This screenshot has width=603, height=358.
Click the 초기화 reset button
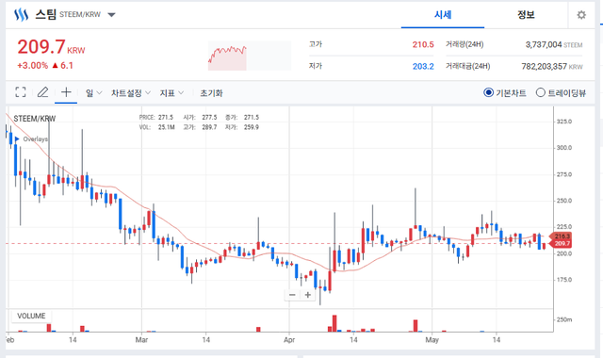(211, 92)
